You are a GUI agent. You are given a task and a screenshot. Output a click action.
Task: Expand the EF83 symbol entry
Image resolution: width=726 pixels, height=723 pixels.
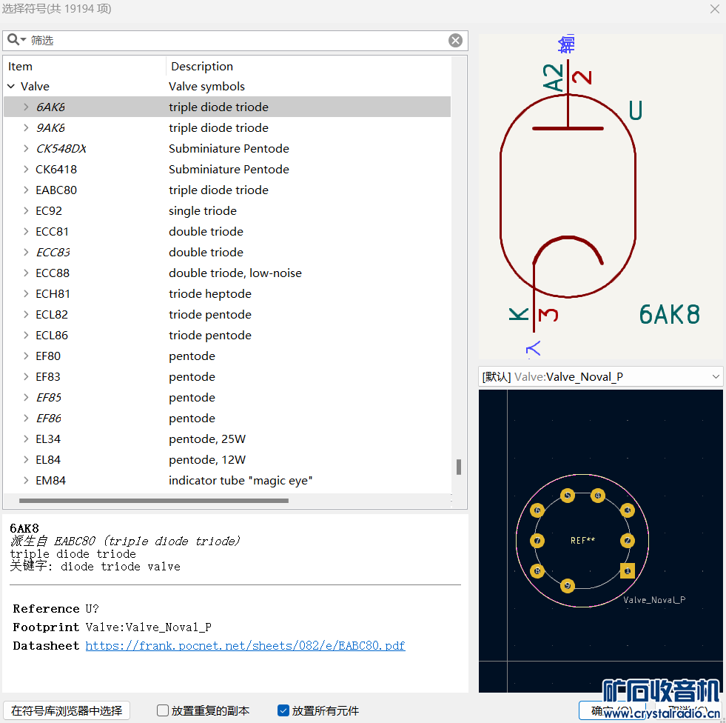[x=26, y=377]
